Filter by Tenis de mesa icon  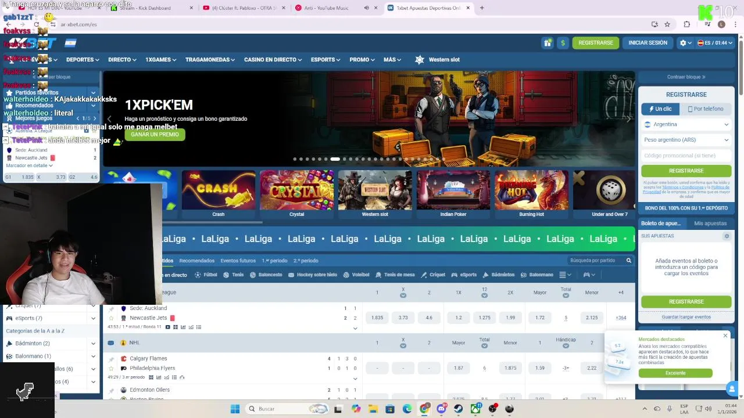[395, 275]
